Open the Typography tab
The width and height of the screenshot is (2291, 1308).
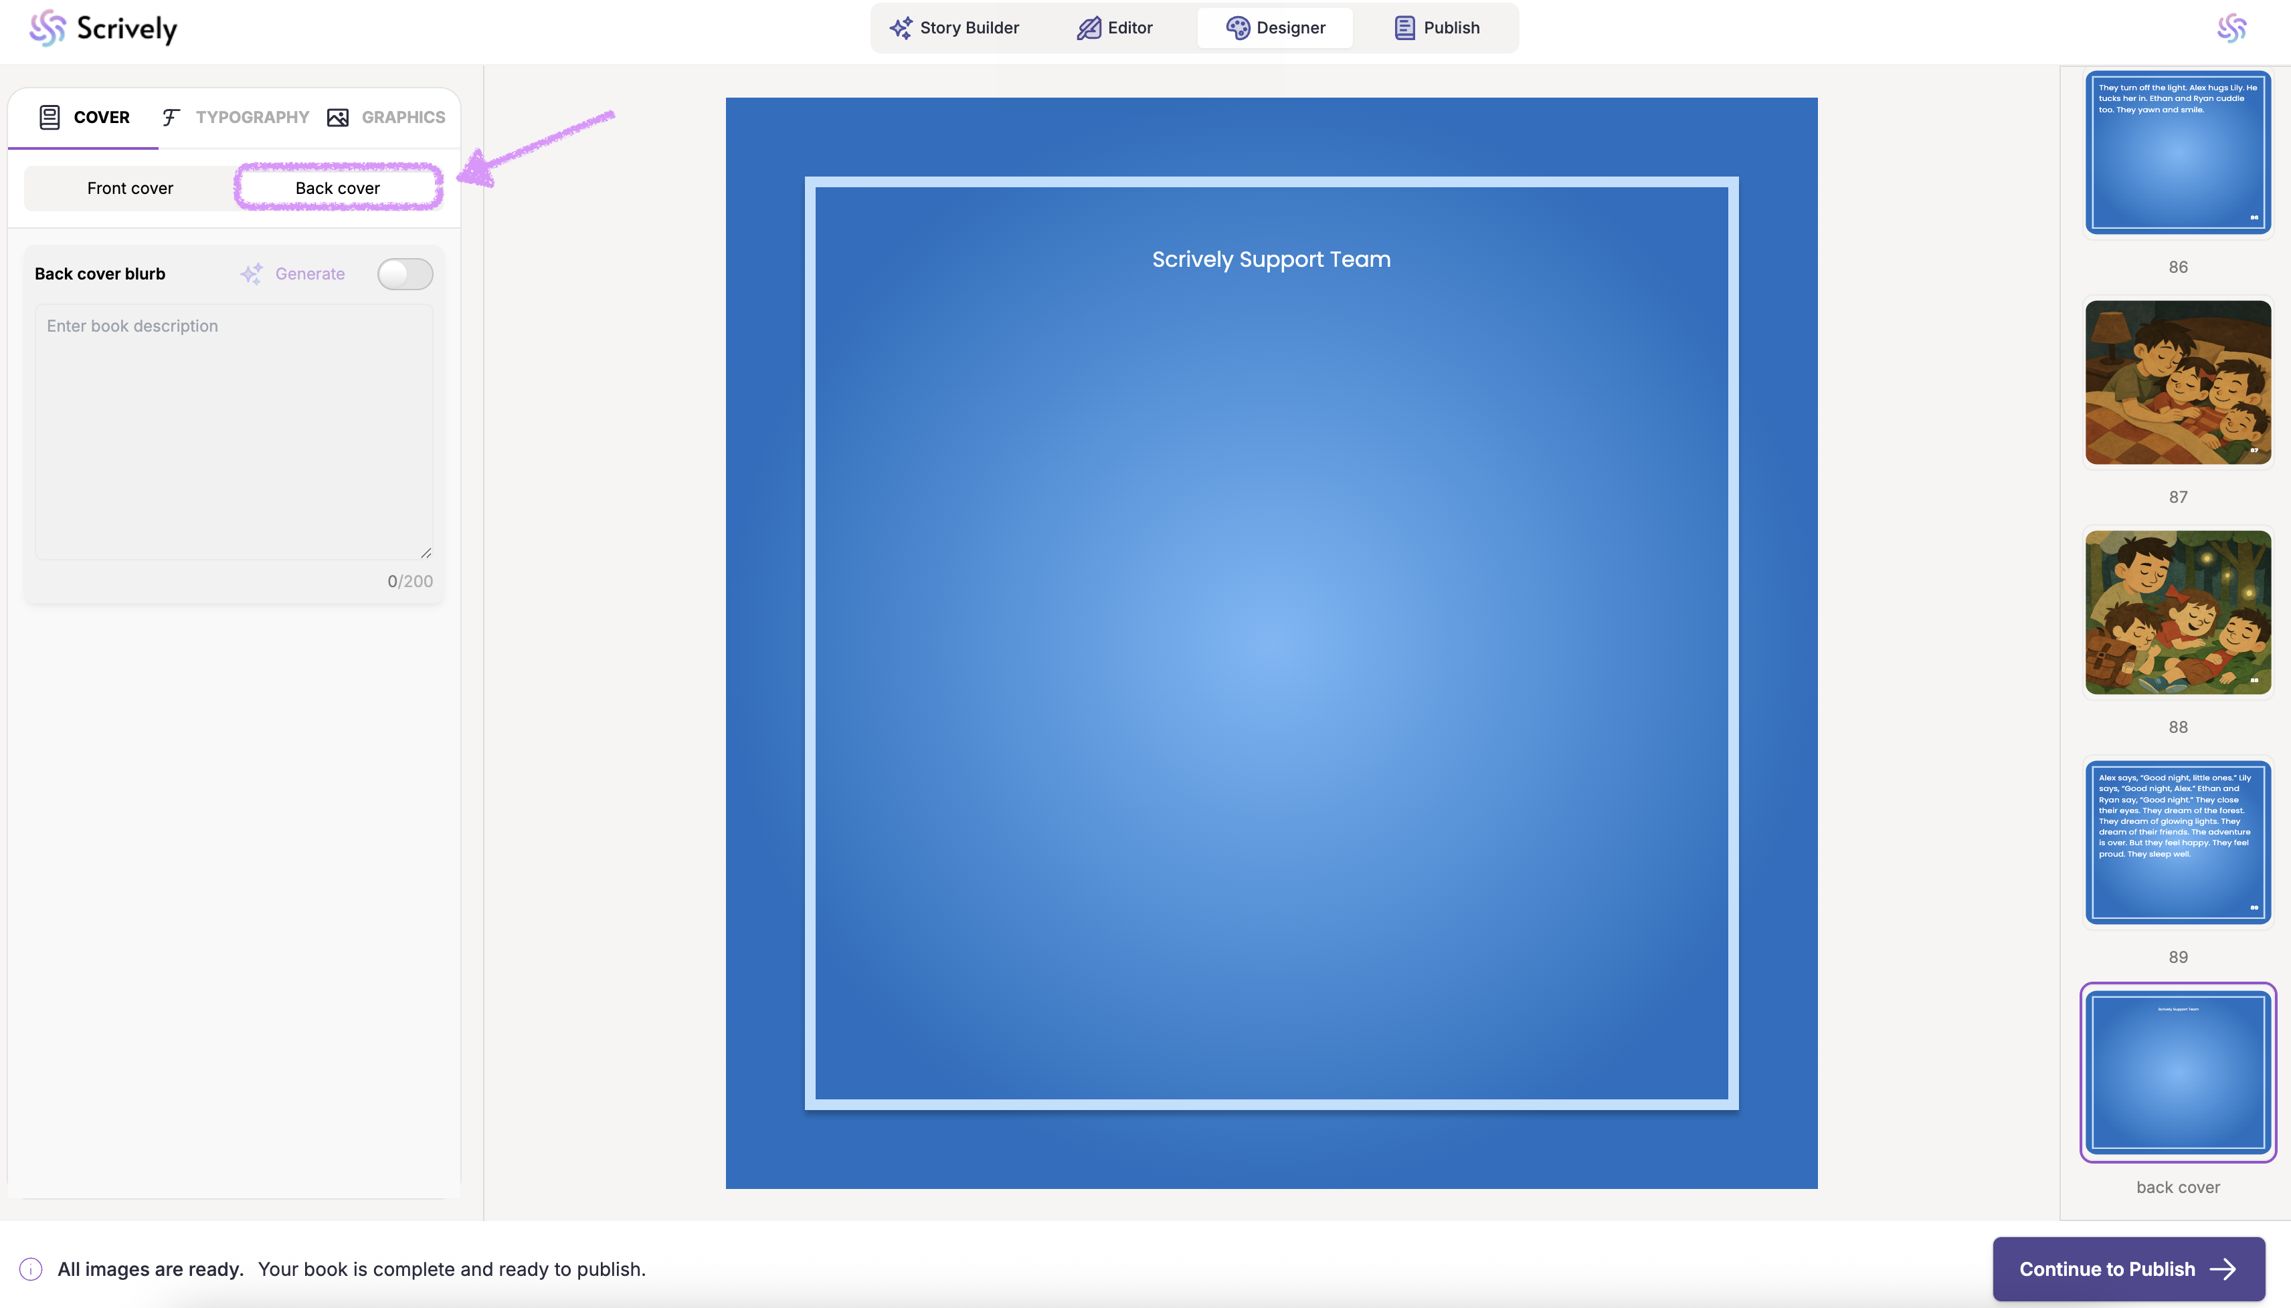tap(252, 117)
